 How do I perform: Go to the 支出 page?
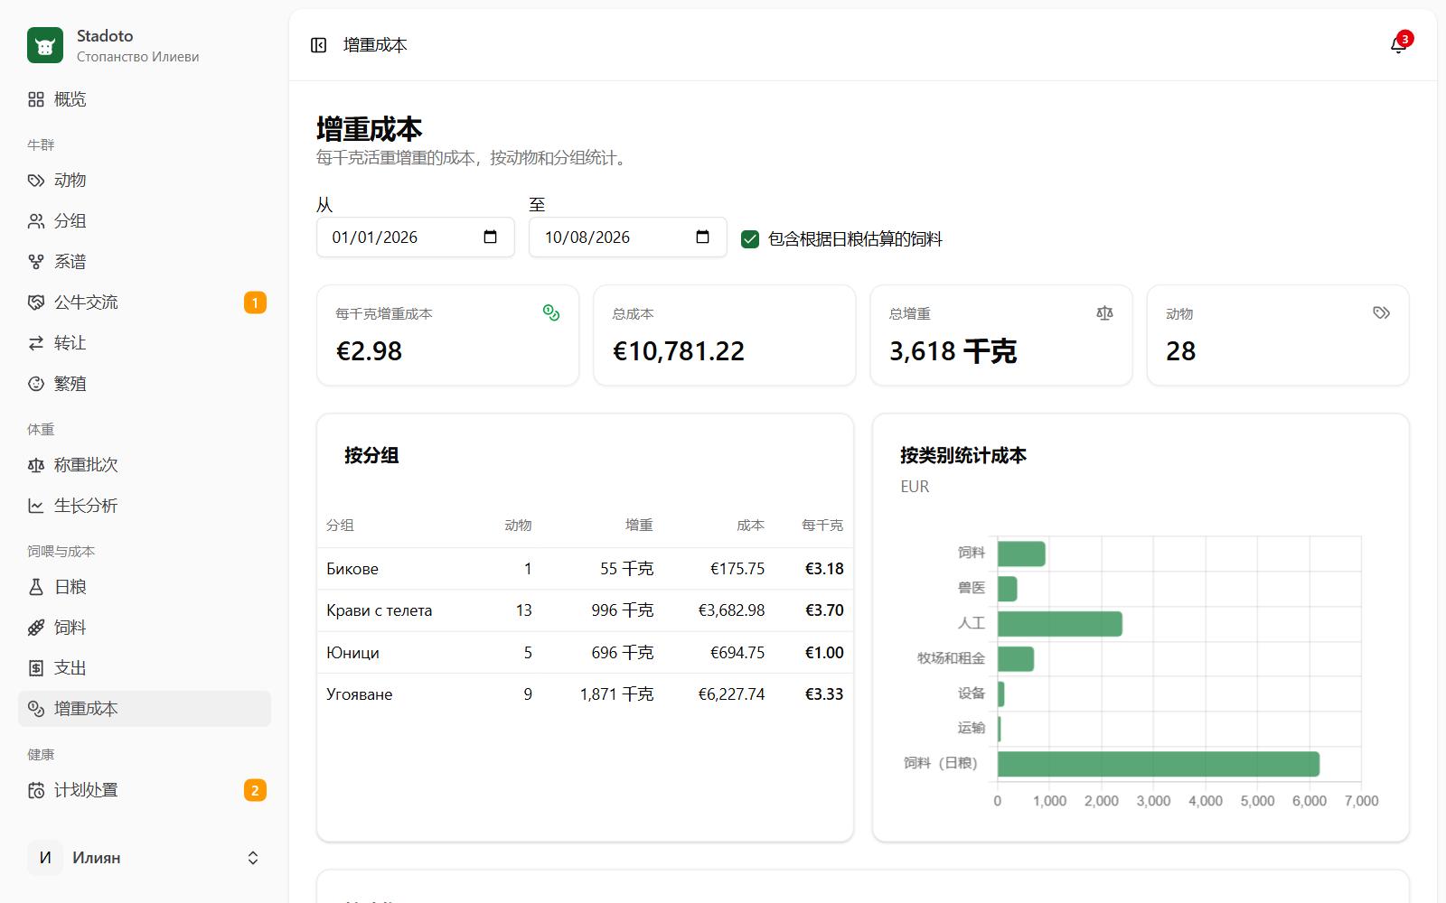coord(145,668)
